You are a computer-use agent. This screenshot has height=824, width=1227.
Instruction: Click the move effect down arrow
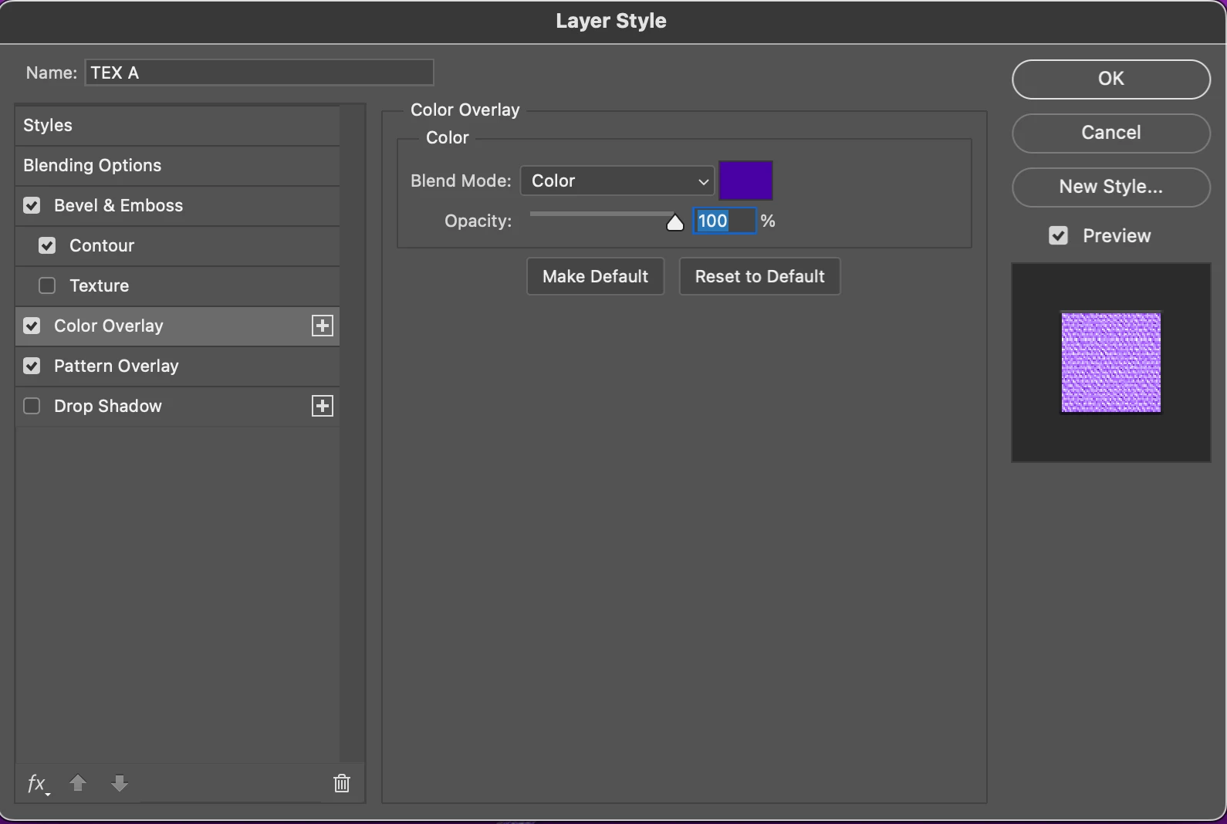(119, 784)
